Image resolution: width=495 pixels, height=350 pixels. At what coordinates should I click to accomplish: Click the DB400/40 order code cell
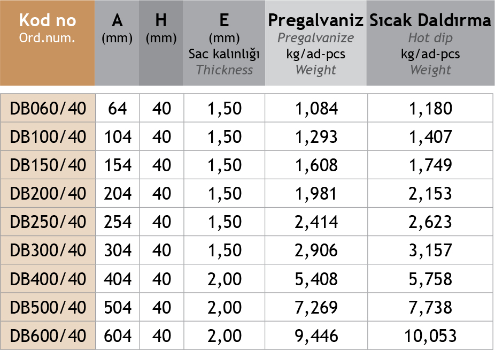click(48, 279)
